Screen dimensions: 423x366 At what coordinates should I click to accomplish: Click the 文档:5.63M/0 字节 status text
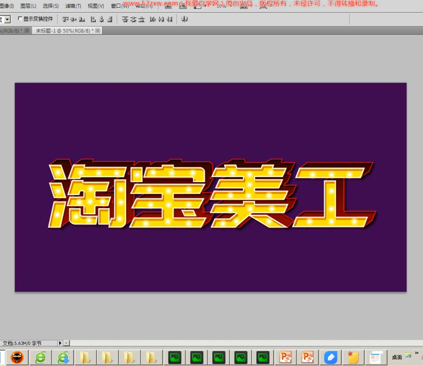coord(22,343)
